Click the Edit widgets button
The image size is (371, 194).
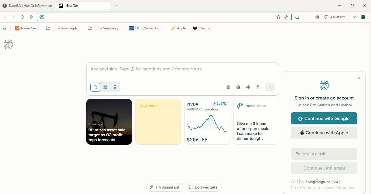(x=203, y=187)
